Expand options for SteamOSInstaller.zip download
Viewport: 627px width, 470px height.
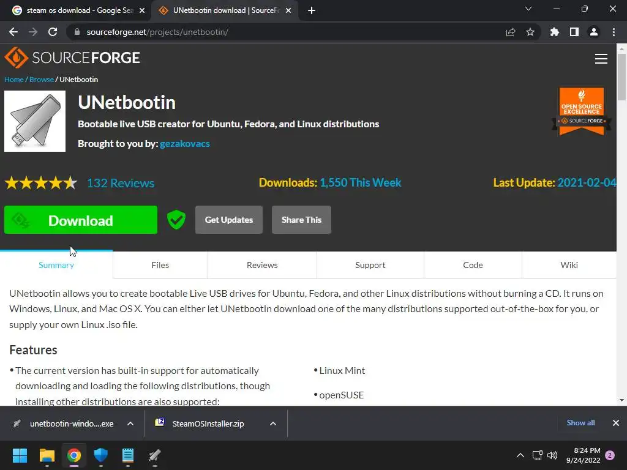click(x=273, y=423)
